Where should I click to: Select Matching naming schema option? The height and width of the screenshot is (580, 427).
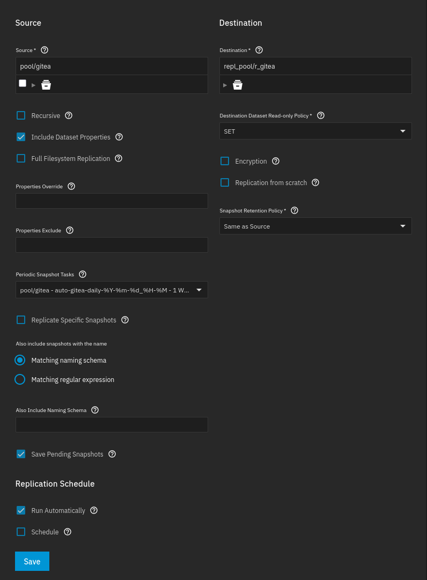point(20,360)
